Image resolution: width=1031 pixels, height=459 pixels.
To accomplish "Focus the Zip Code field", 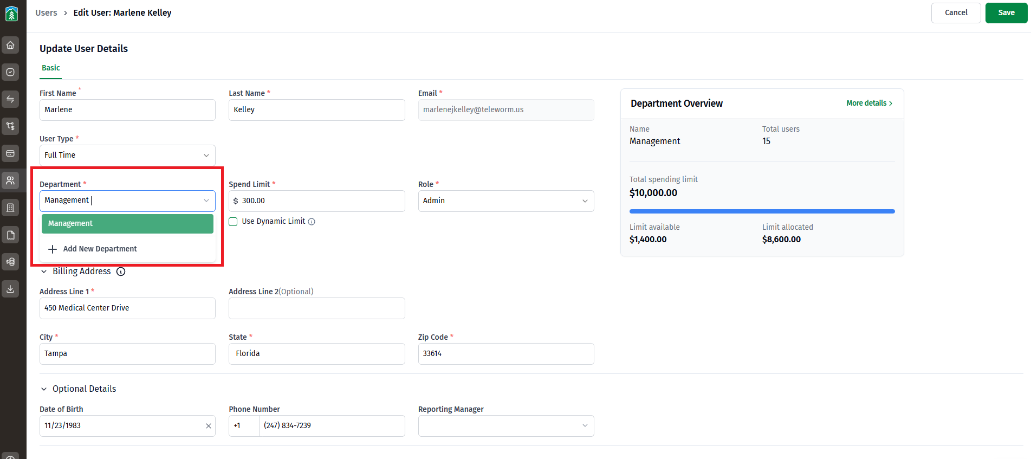I will [506, 354].
